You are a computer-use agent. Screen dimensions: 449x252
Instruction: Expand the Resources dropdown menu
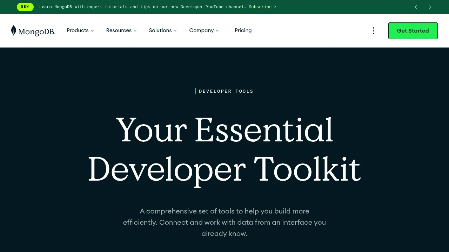121,30
